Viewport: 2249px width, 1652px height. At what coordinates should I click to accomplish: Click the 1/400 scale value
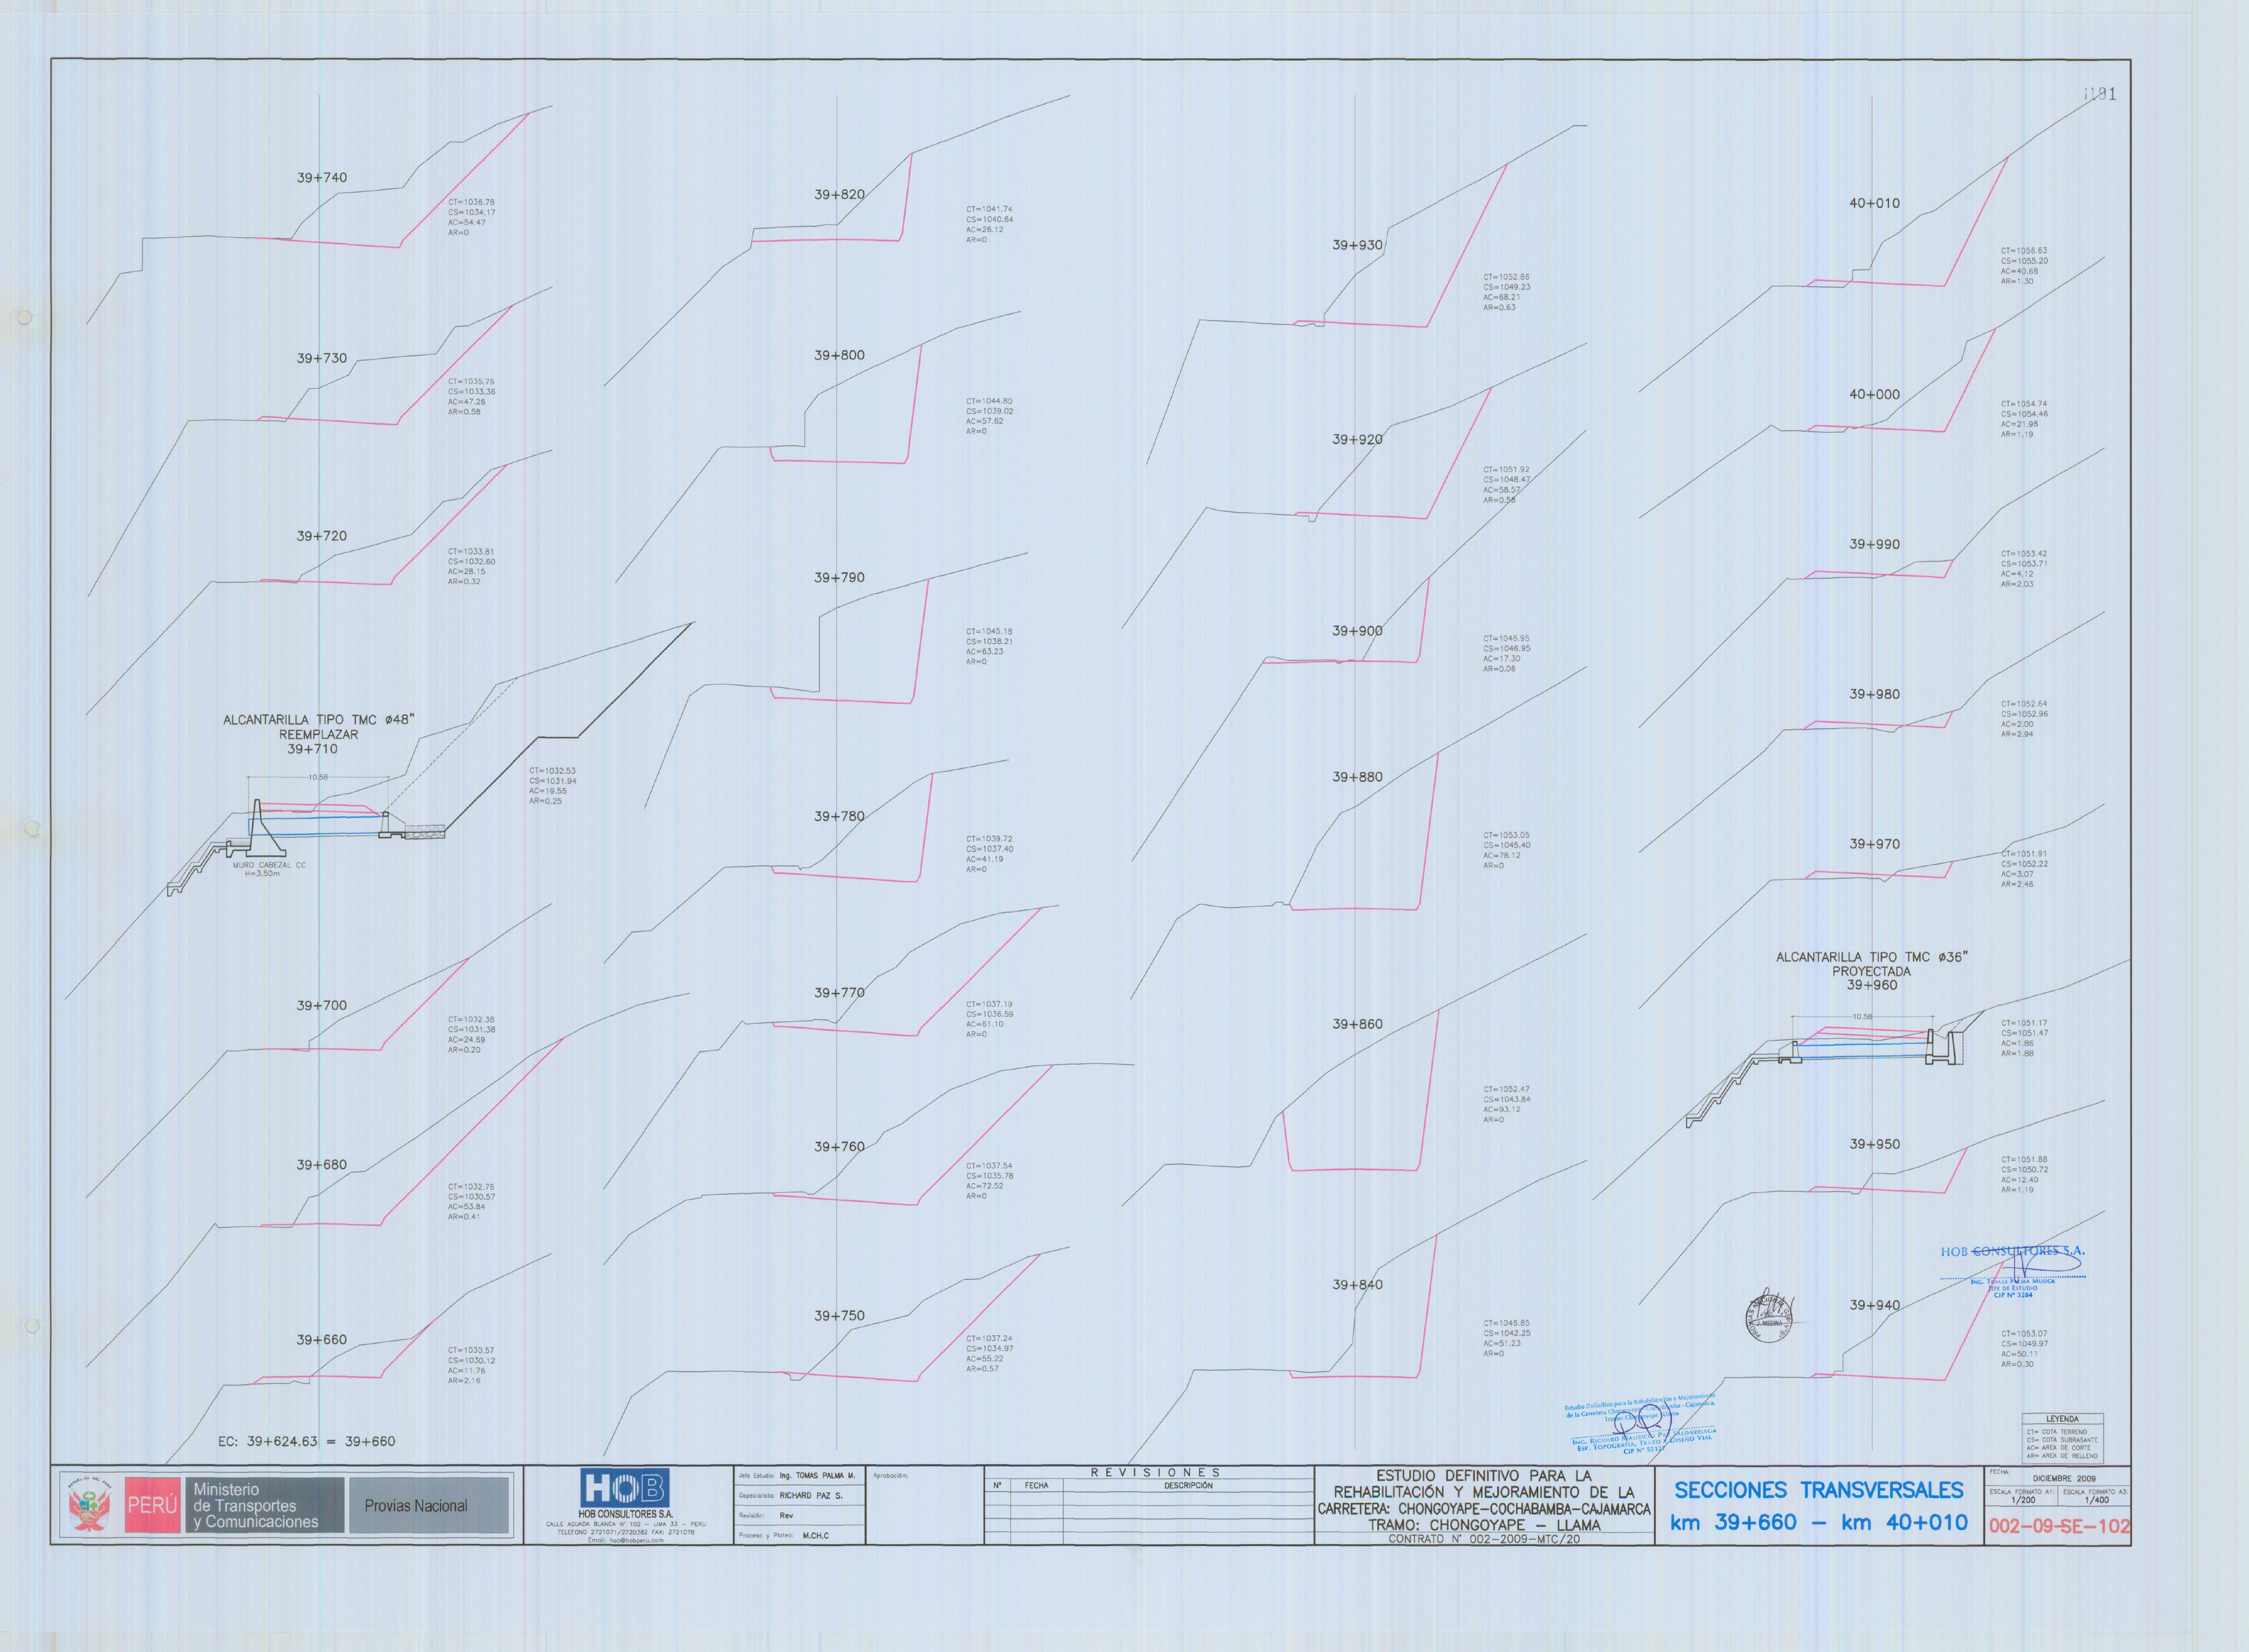[2097, 1500]
